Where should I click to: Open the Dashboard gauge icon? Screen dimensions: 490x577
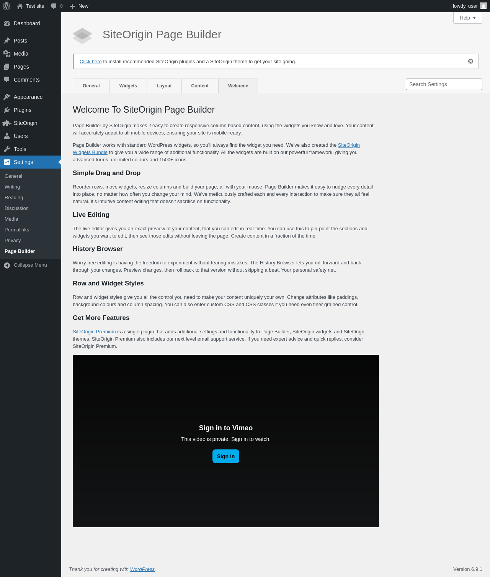point(7,23)
